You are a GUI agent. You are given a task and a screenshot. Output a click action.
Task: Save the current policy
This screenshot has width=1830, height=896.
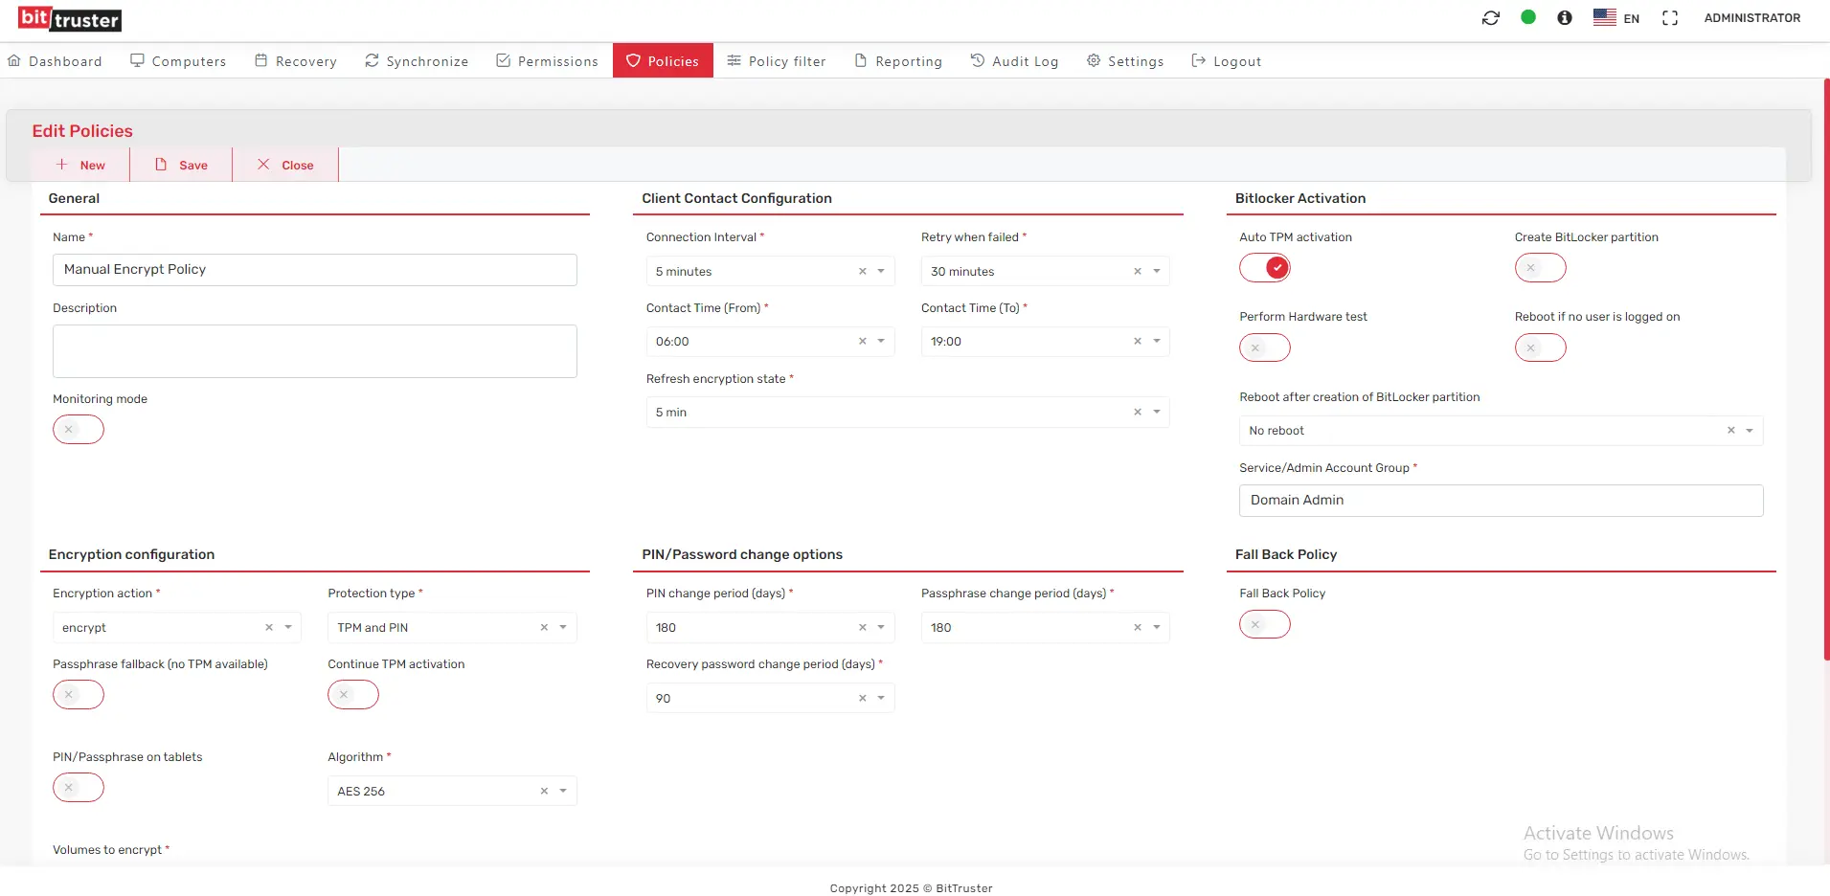tap(181, 164)
